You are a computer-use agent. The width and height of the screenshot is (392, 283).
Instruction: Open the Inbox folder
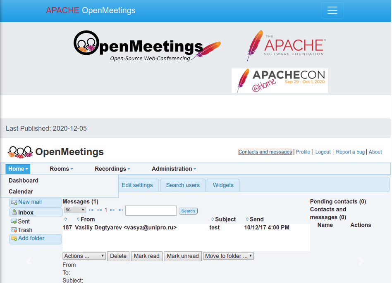point(36,212)
